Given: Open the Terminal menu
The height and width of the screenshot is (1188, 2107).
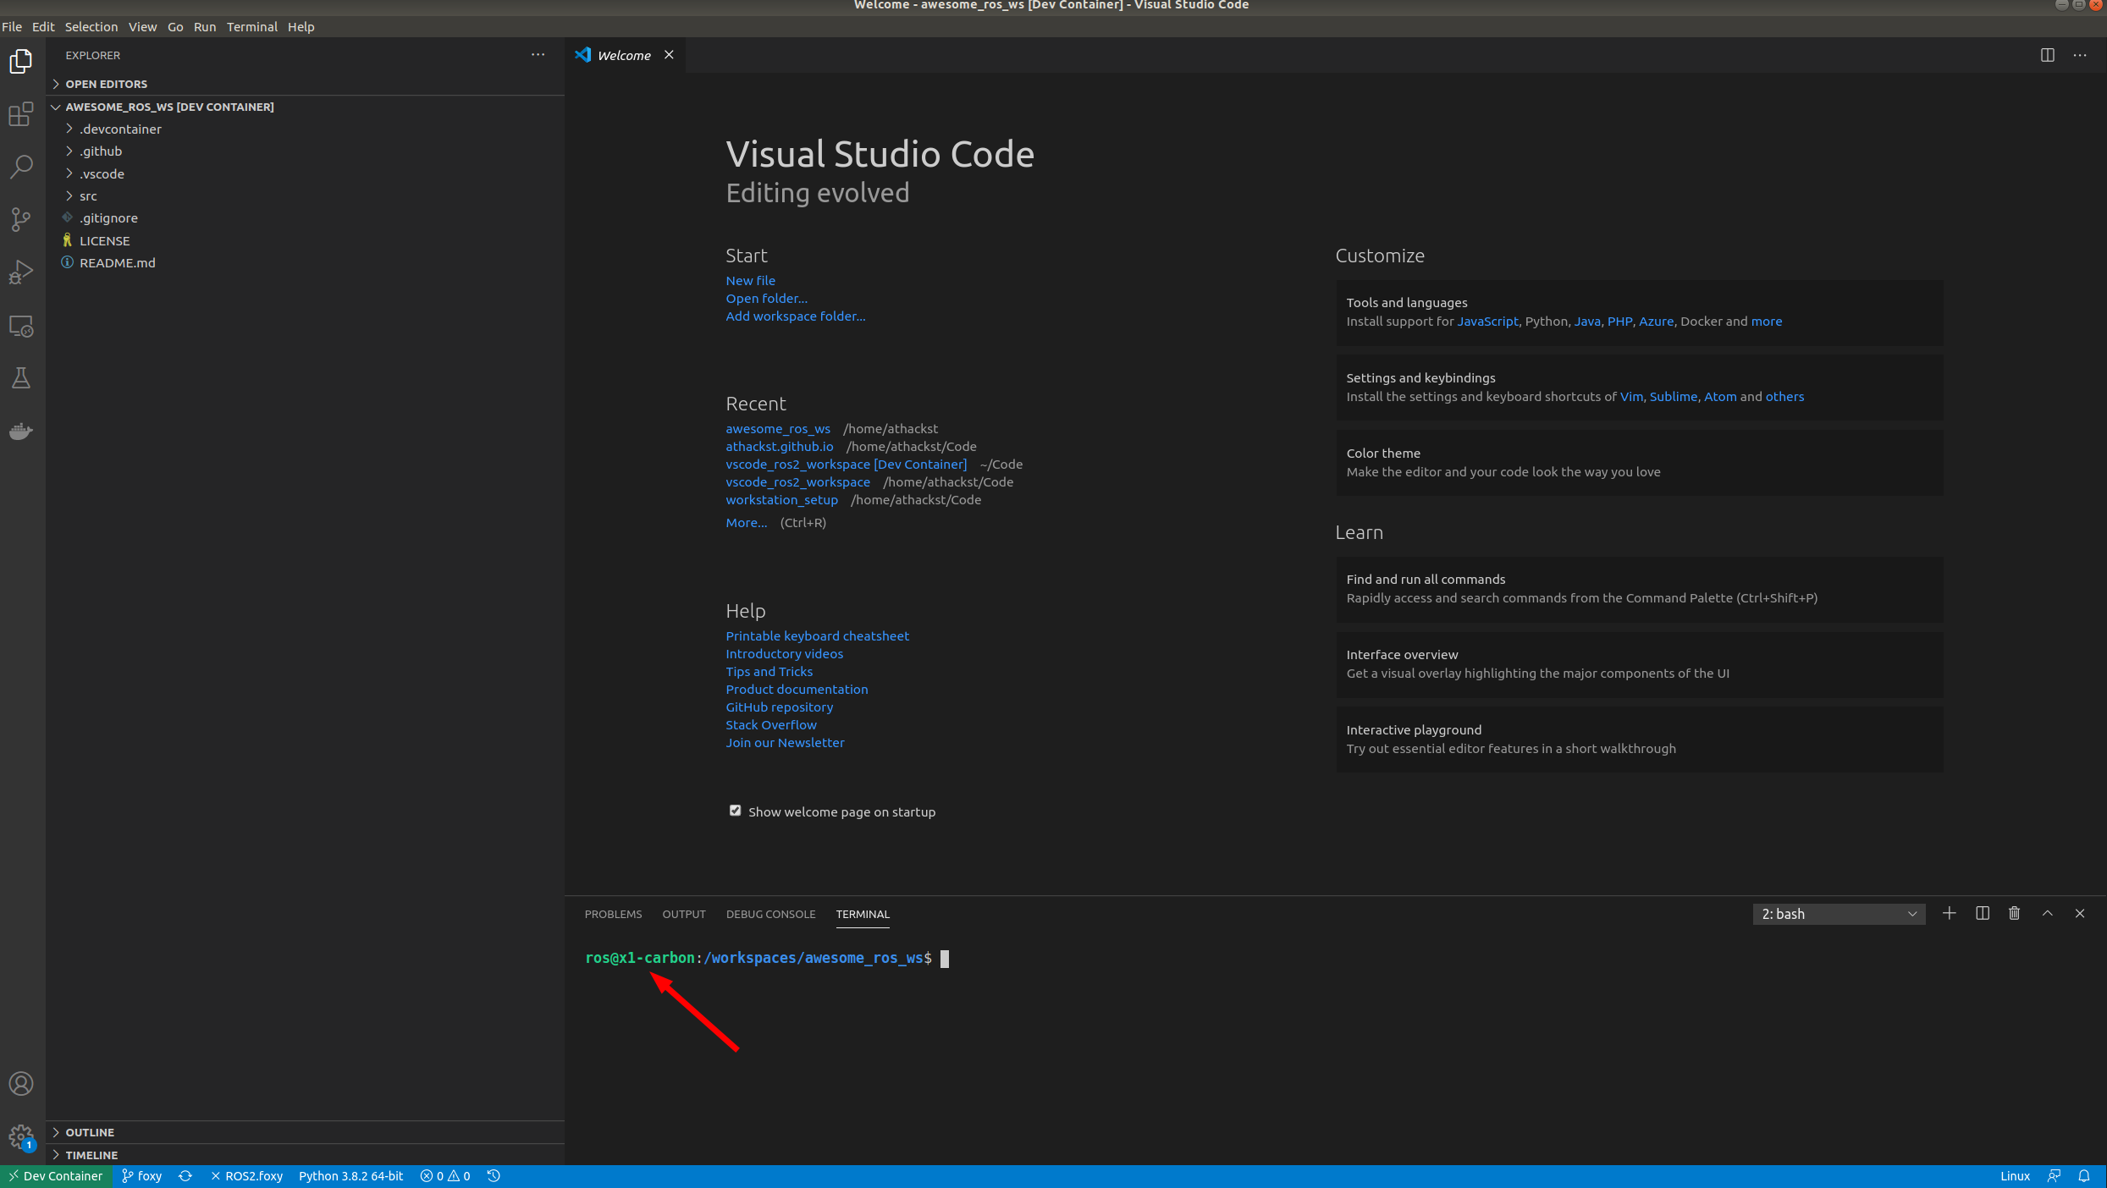Looking at the screenshot, I should 251,26.
